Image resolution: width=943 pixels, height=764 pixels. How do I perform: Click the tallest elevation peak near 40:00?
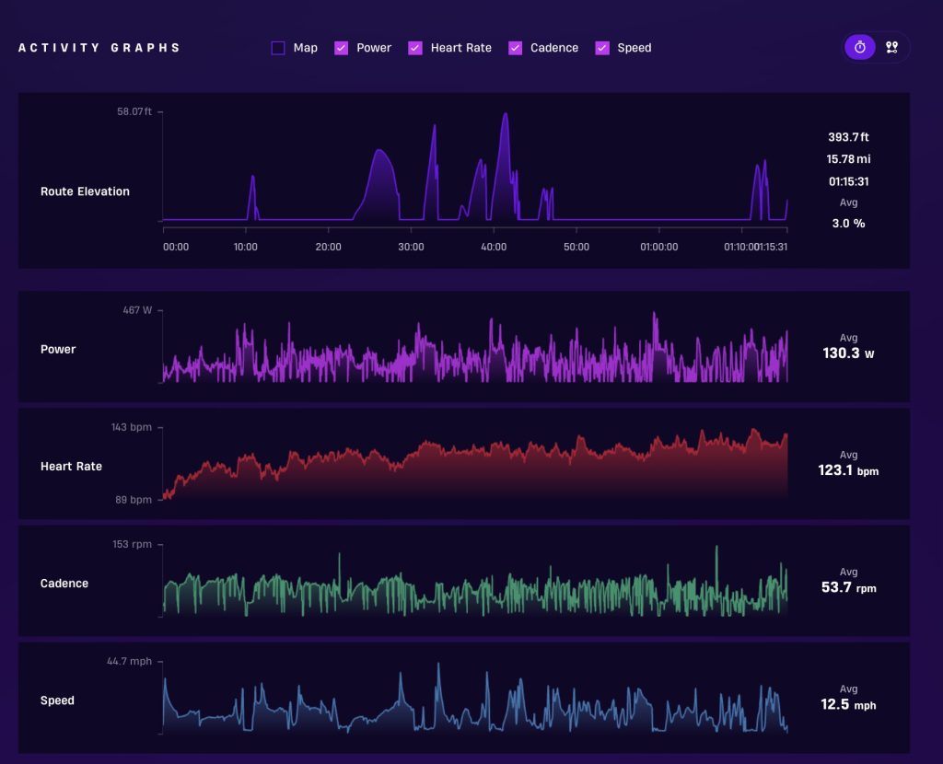(x=506, y=114)
